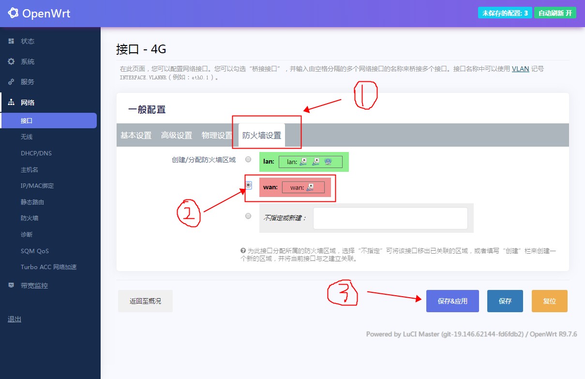Click the 状态 sidebar icon
Viewport: 585px width, 379px height.
[11, 41]
